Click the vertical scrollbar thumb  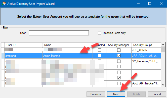(x=163, y=49)
